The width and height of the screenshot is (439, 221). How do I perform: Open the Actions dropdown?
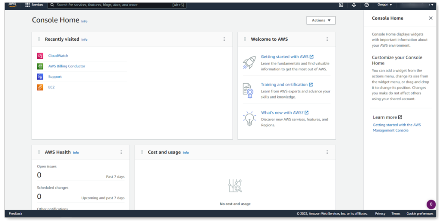pos(321,21)
